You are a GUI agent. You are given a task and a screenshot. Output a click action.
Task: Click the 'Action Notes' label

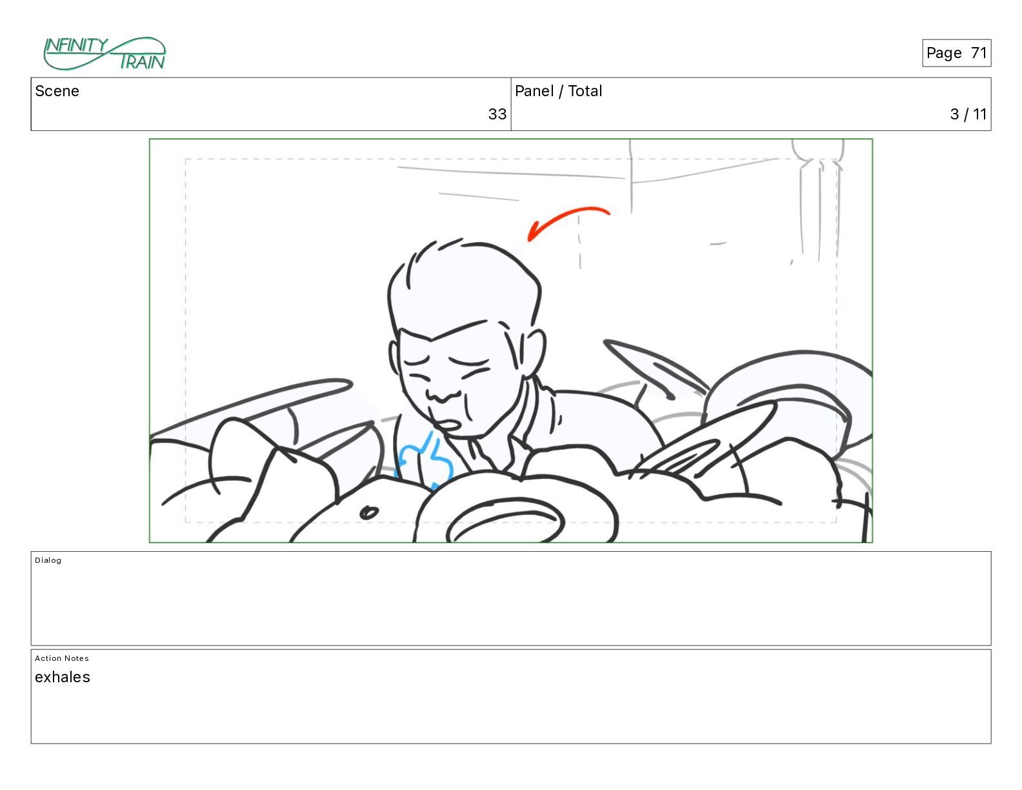tap(62, 658)
